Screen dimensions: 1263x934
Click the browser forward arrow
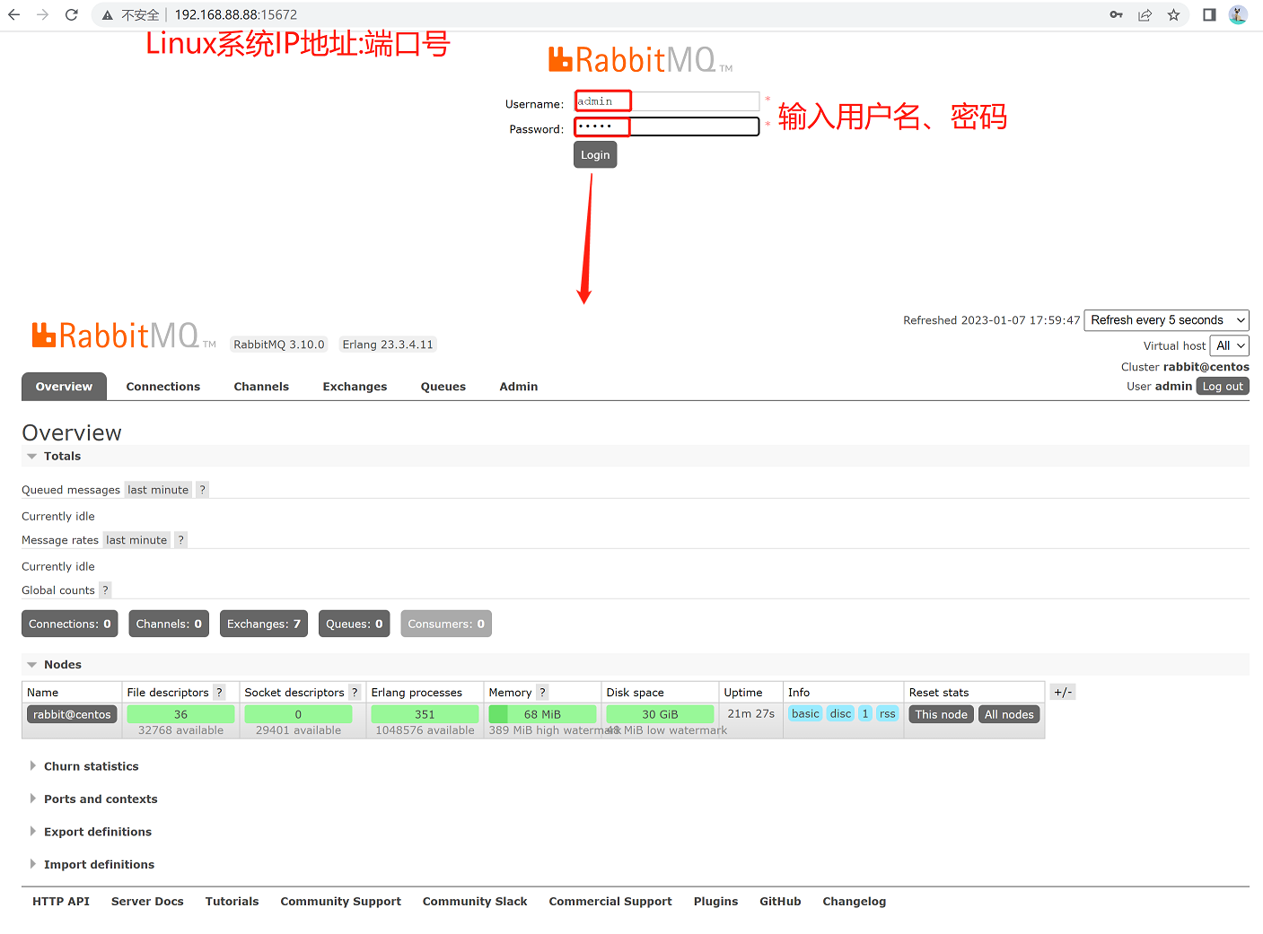[x=42, y=14]
